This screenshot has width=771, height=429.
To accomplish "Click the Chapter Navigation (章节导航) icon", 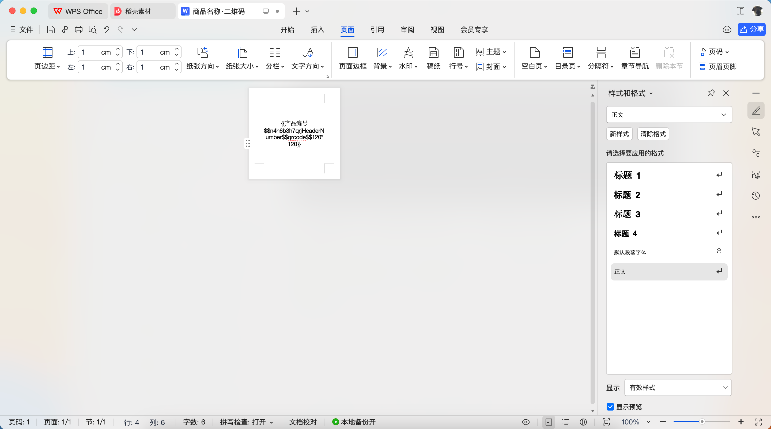I will 634,53.
